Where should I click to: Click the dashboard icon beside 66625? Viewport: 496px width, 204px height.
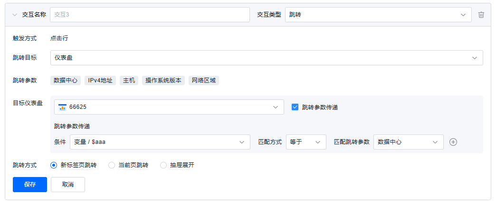(62, 107)
